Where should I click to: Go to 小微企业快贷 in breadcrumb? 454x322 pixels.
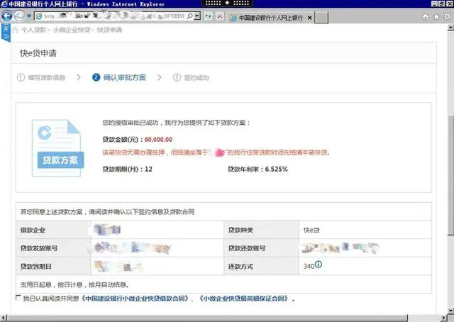72,30
